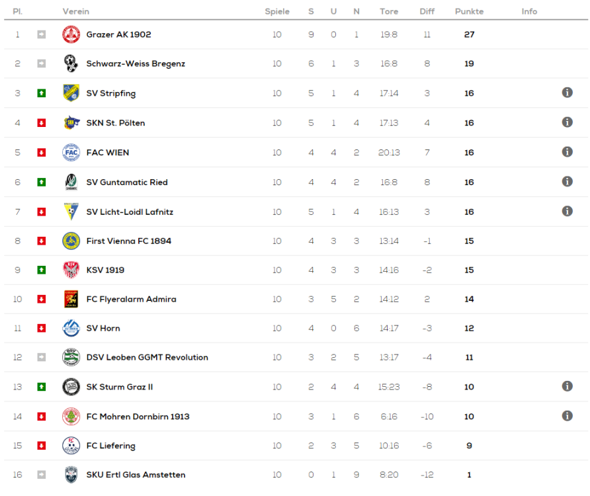Click the Grazer AK 1902 club crest

[x=71, y=34]
